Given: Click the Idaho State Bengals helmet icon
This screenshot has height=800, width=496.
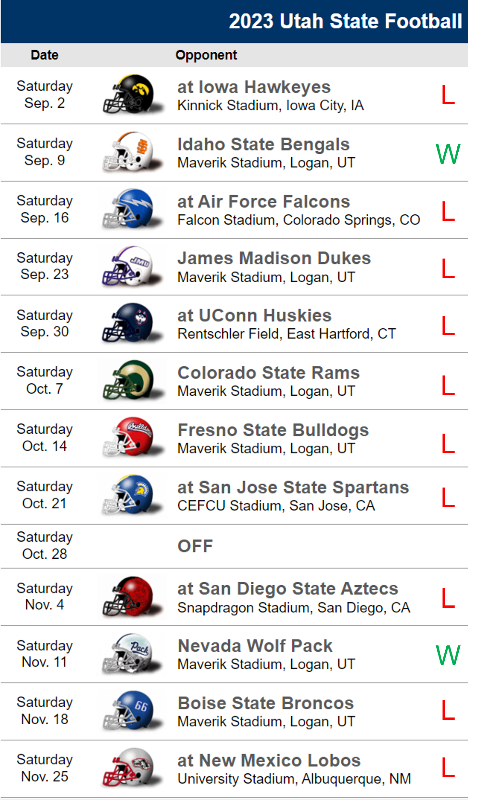Looking at the screenshot, I should (x=132, y=152).
